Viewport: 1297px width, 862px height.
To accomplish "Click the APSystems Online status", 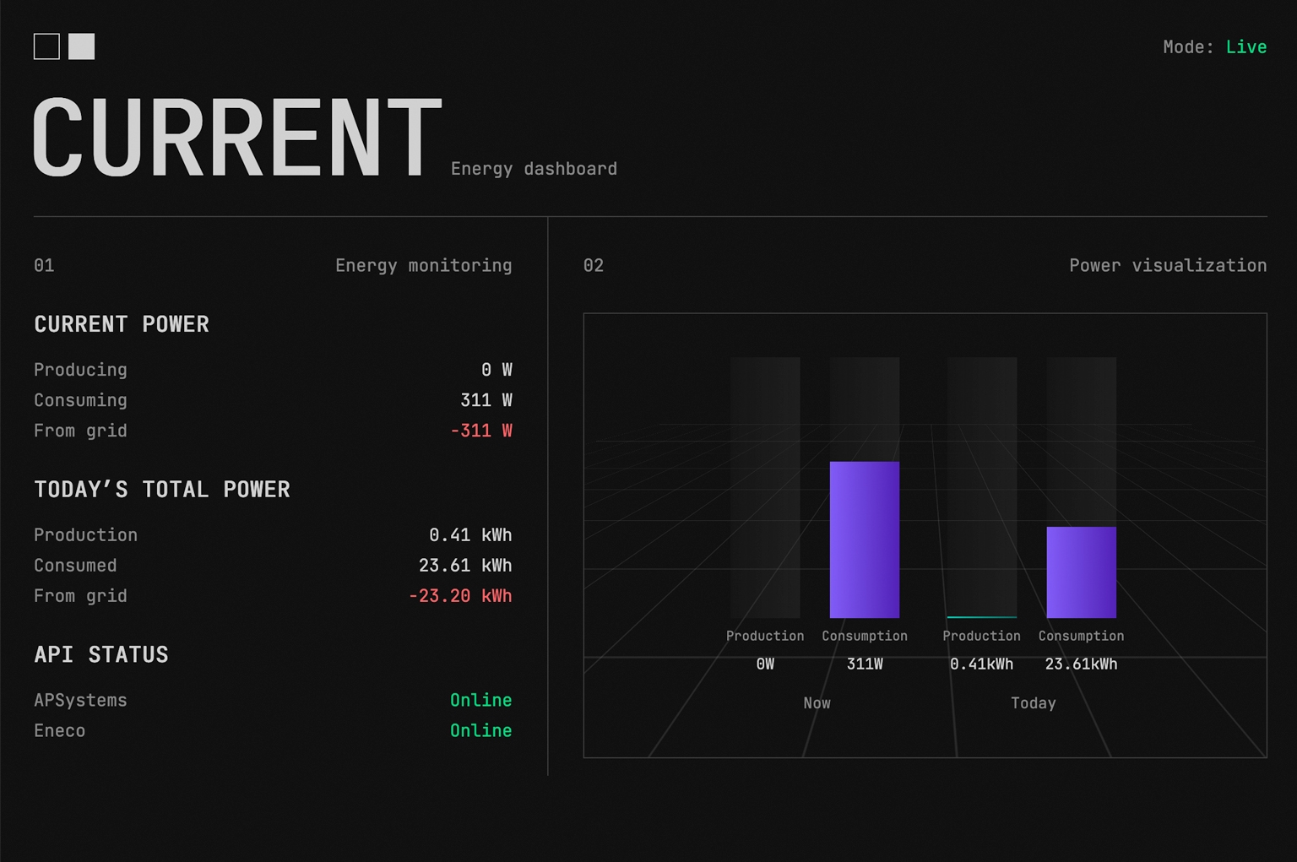I will tap(480, 700).
